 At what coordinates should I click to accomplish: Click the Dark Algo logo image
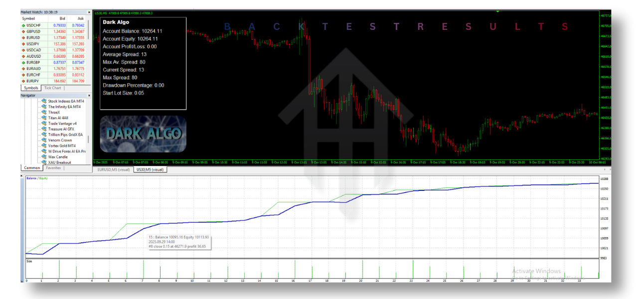click(x=143, y=134)
